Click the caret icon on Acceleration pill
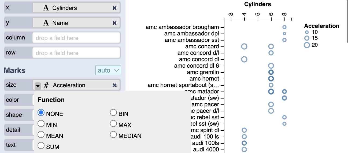The height and width of the screenshot is (153, 348). click(x=38, y=86)
